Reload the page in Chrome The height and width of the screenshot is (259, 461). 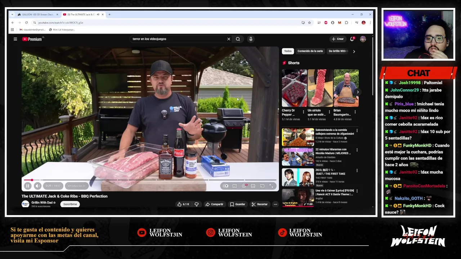(27, 23)
